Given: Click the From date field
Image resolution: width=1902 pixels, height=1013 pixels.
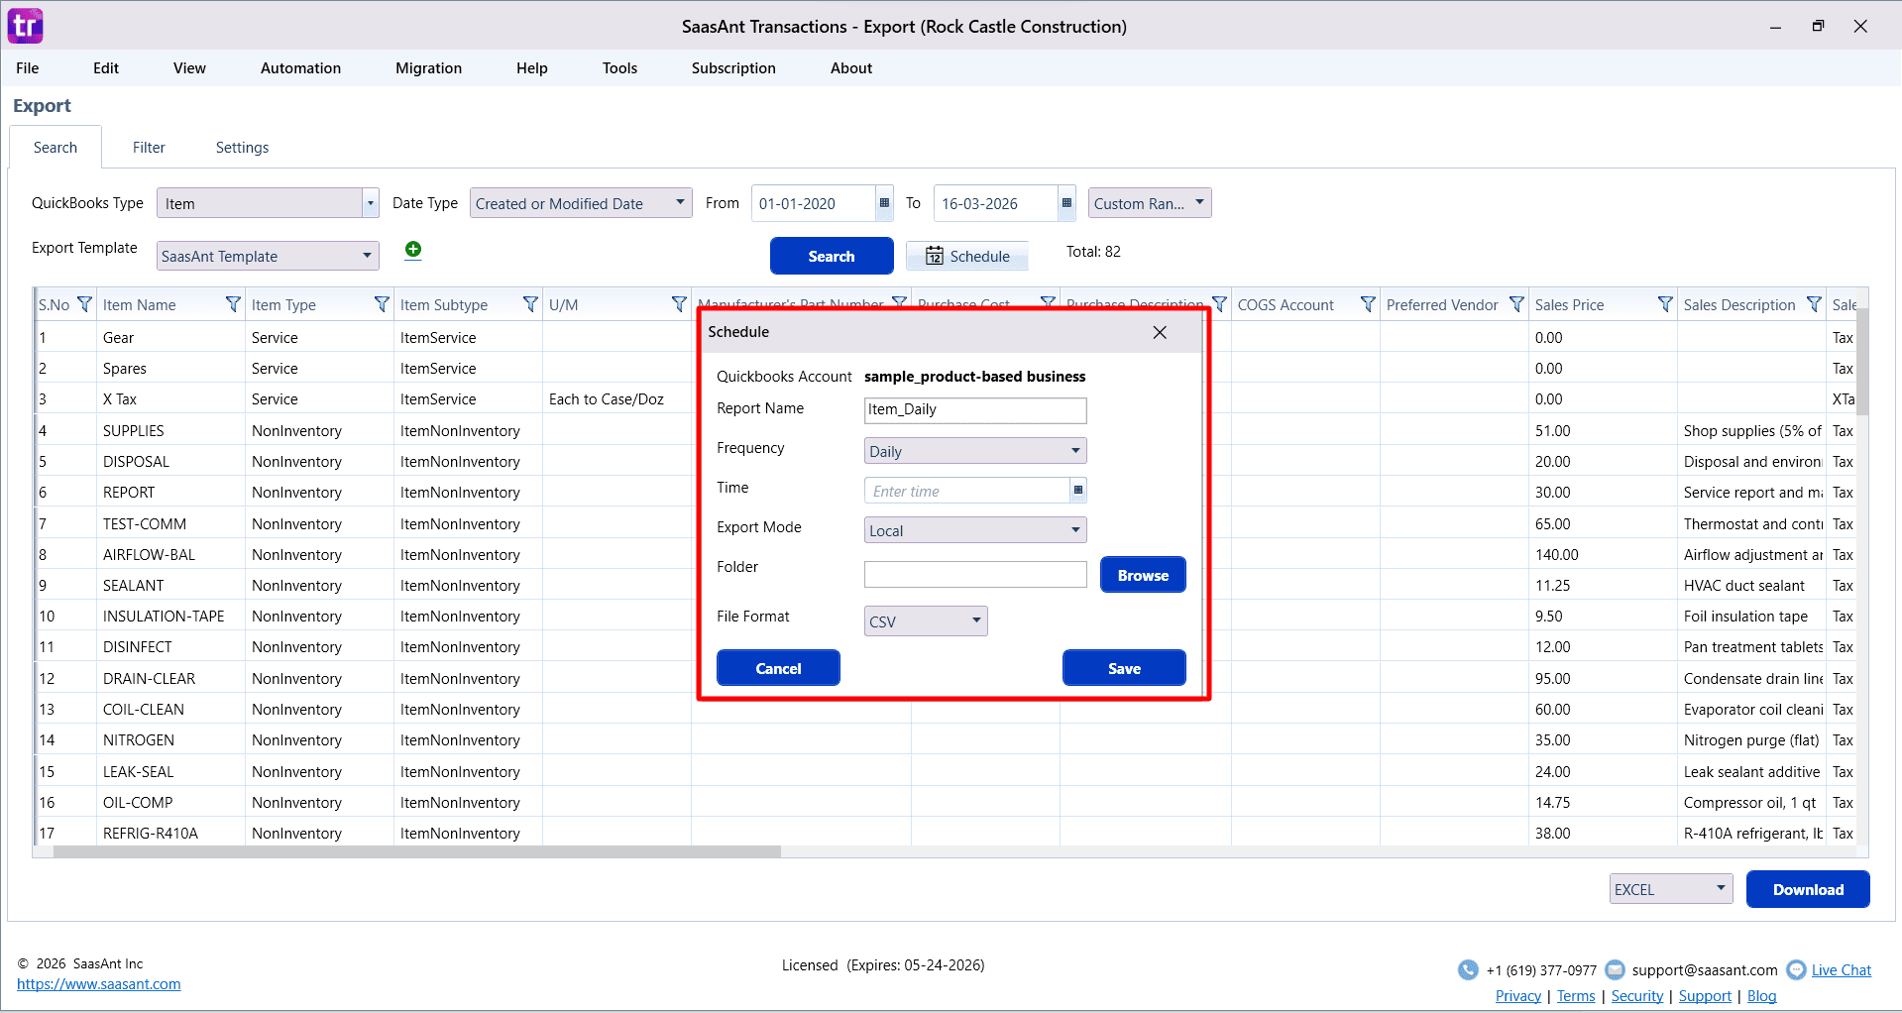Looking at the screenshot, I should 814,203.
